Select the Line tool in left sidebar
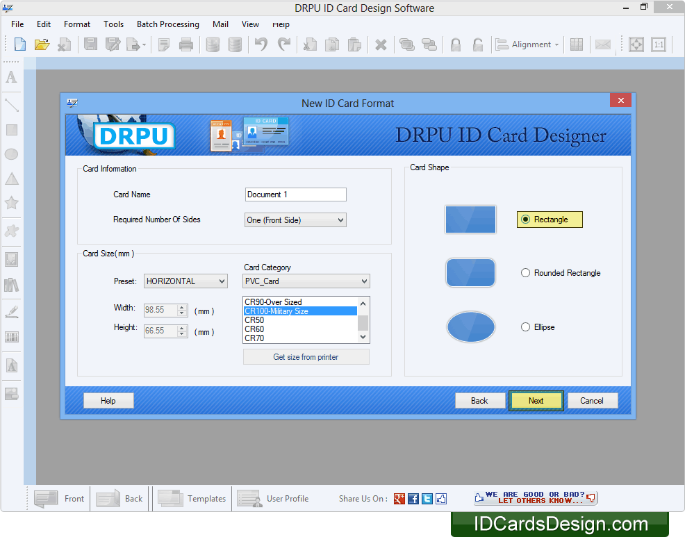The height and width of the screenshot is (537, 685). [x=11, y=106]
